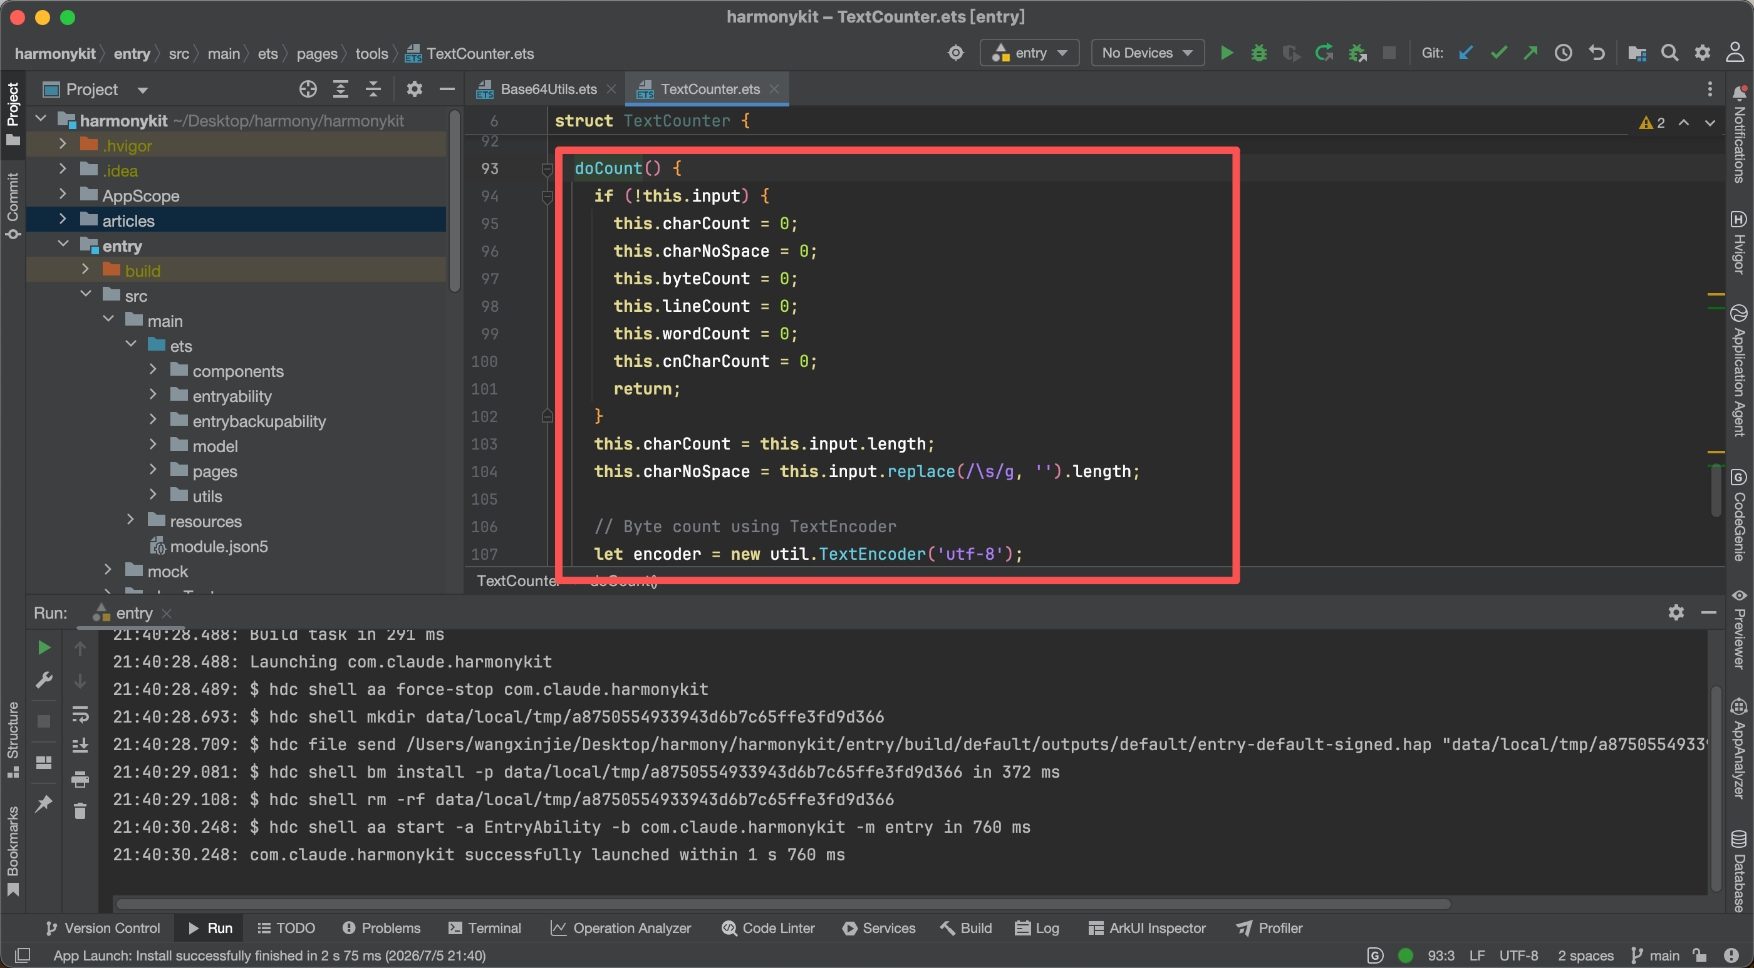Open No Devices dropdown
The image size is (1754, 968).
click(1148, 53)
